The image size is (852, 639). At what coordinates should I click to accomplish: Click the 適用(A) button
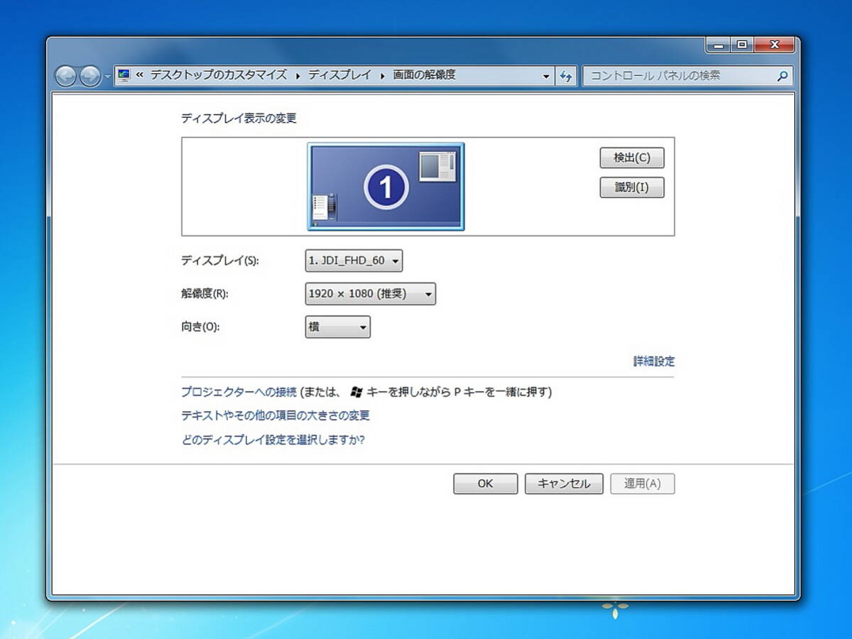643,484
